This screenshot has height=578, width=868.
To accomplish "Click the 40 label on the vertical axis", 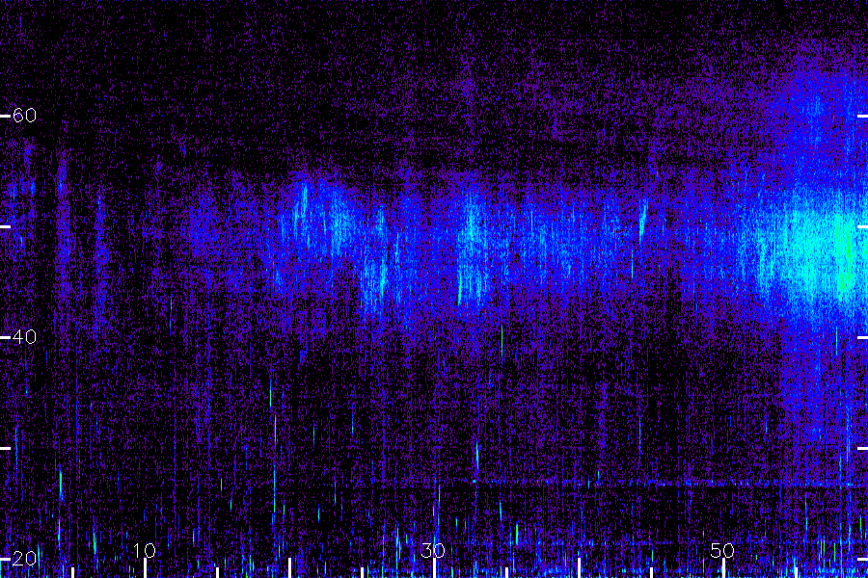I will [24, 337].
